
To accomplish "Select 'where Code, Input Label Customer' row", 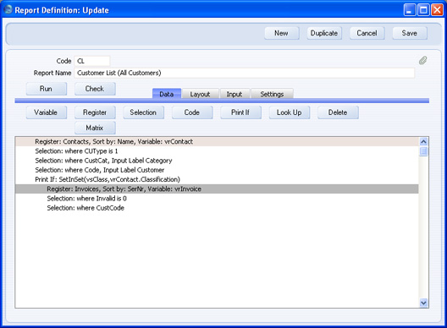I will pyautogui.click(x=217, y=170).
